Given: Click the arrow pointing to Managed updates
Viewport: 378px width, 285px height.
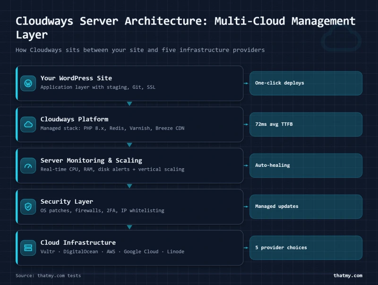Looking at the screenshot, I should click(246, 207).
